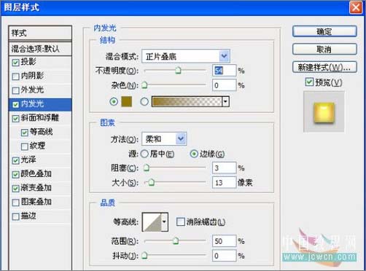Open the method 柔和 dropdown
The width and height of the screenshot is (366, 271).
[x=164, y=139]
